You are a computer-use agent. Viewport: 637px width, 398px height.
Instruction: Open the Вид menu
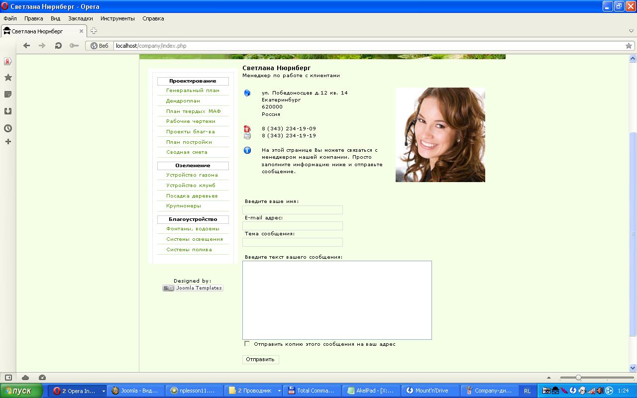point(55,18)
